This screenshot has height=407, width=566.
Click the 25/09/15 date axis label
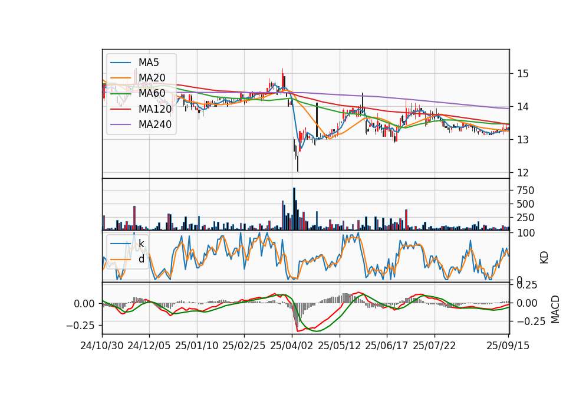click(508, 346)
